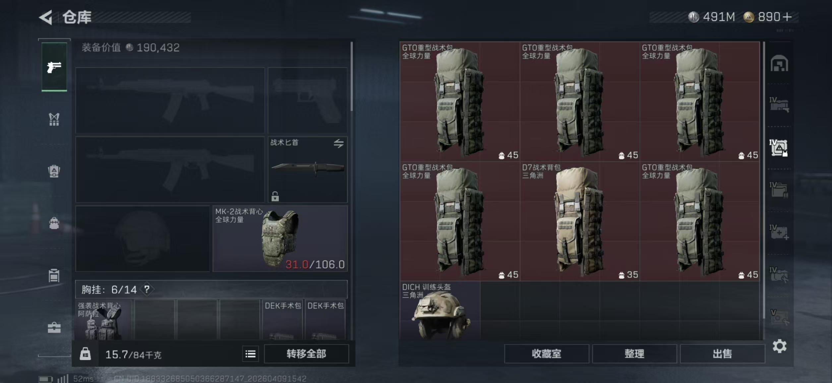832x383 pixels.
Task: Open the briefcase category in left sidebar
Action: click(x=54, y=328)
